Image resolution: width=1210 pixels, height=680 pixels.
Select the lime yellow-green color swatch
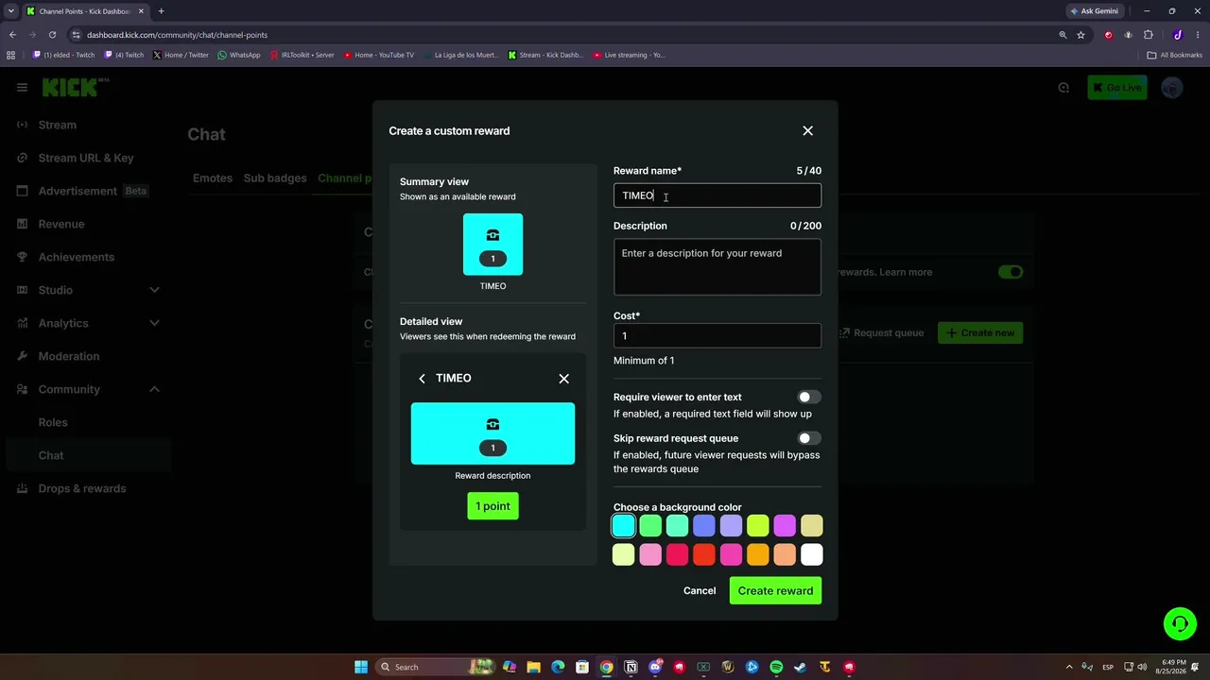pos(757,525)
